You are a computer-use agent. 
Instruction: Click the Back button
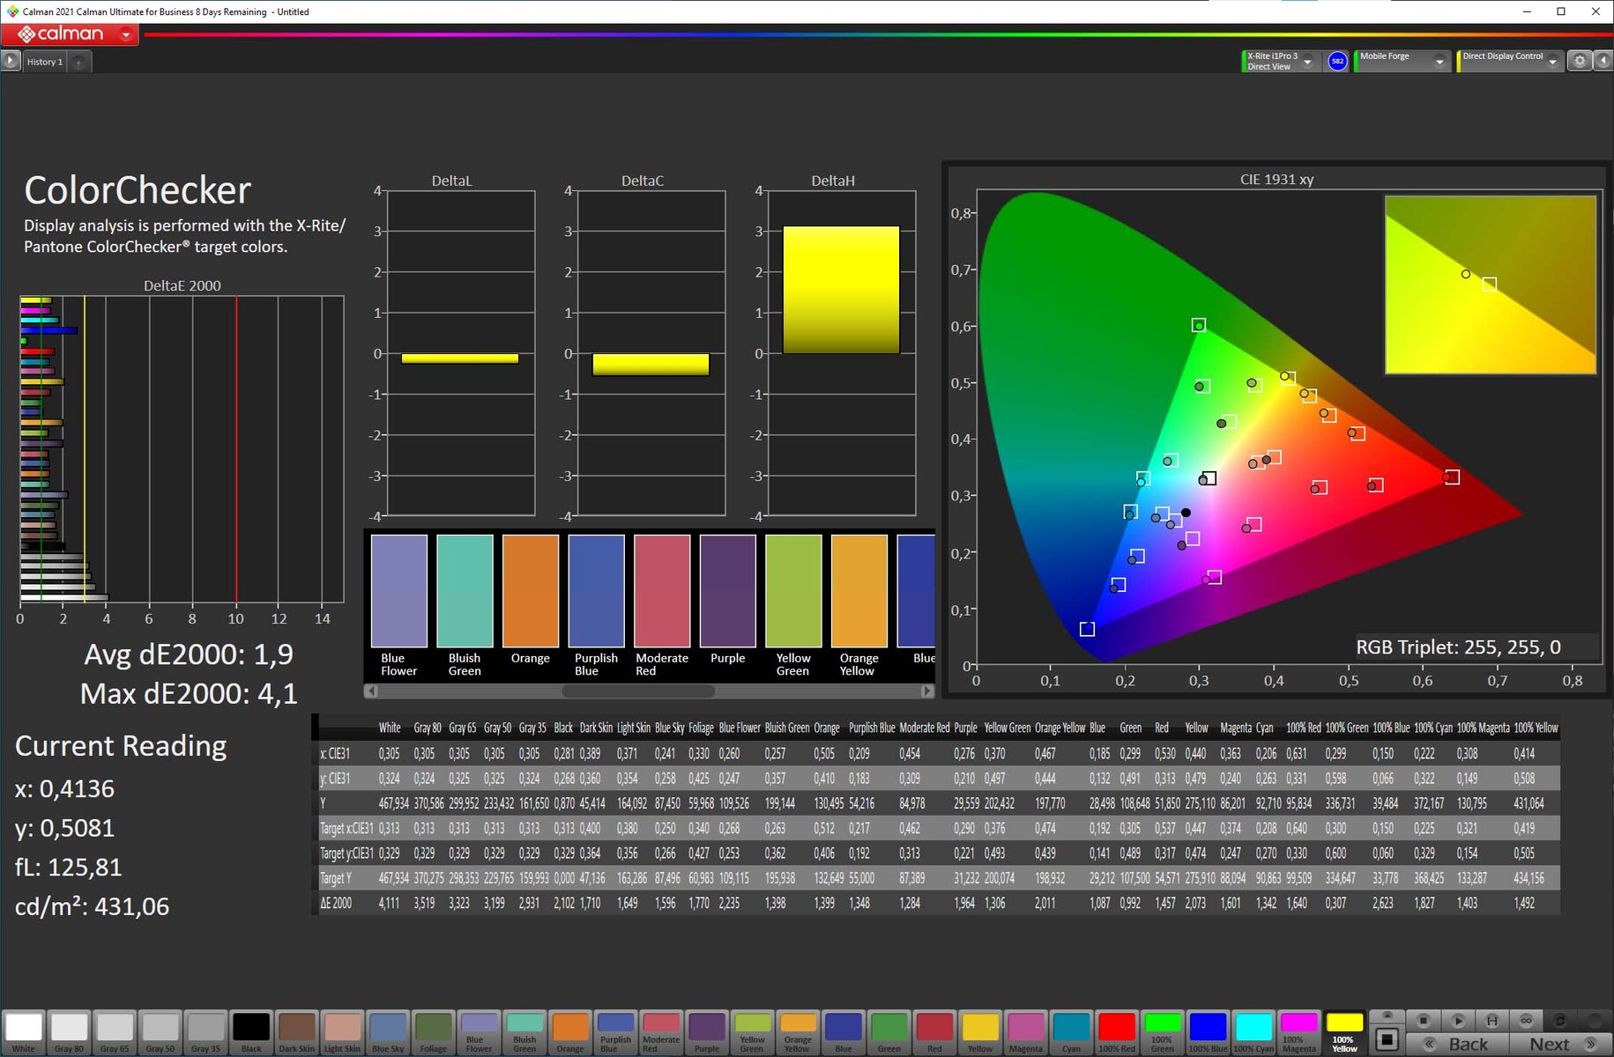1457,1044
